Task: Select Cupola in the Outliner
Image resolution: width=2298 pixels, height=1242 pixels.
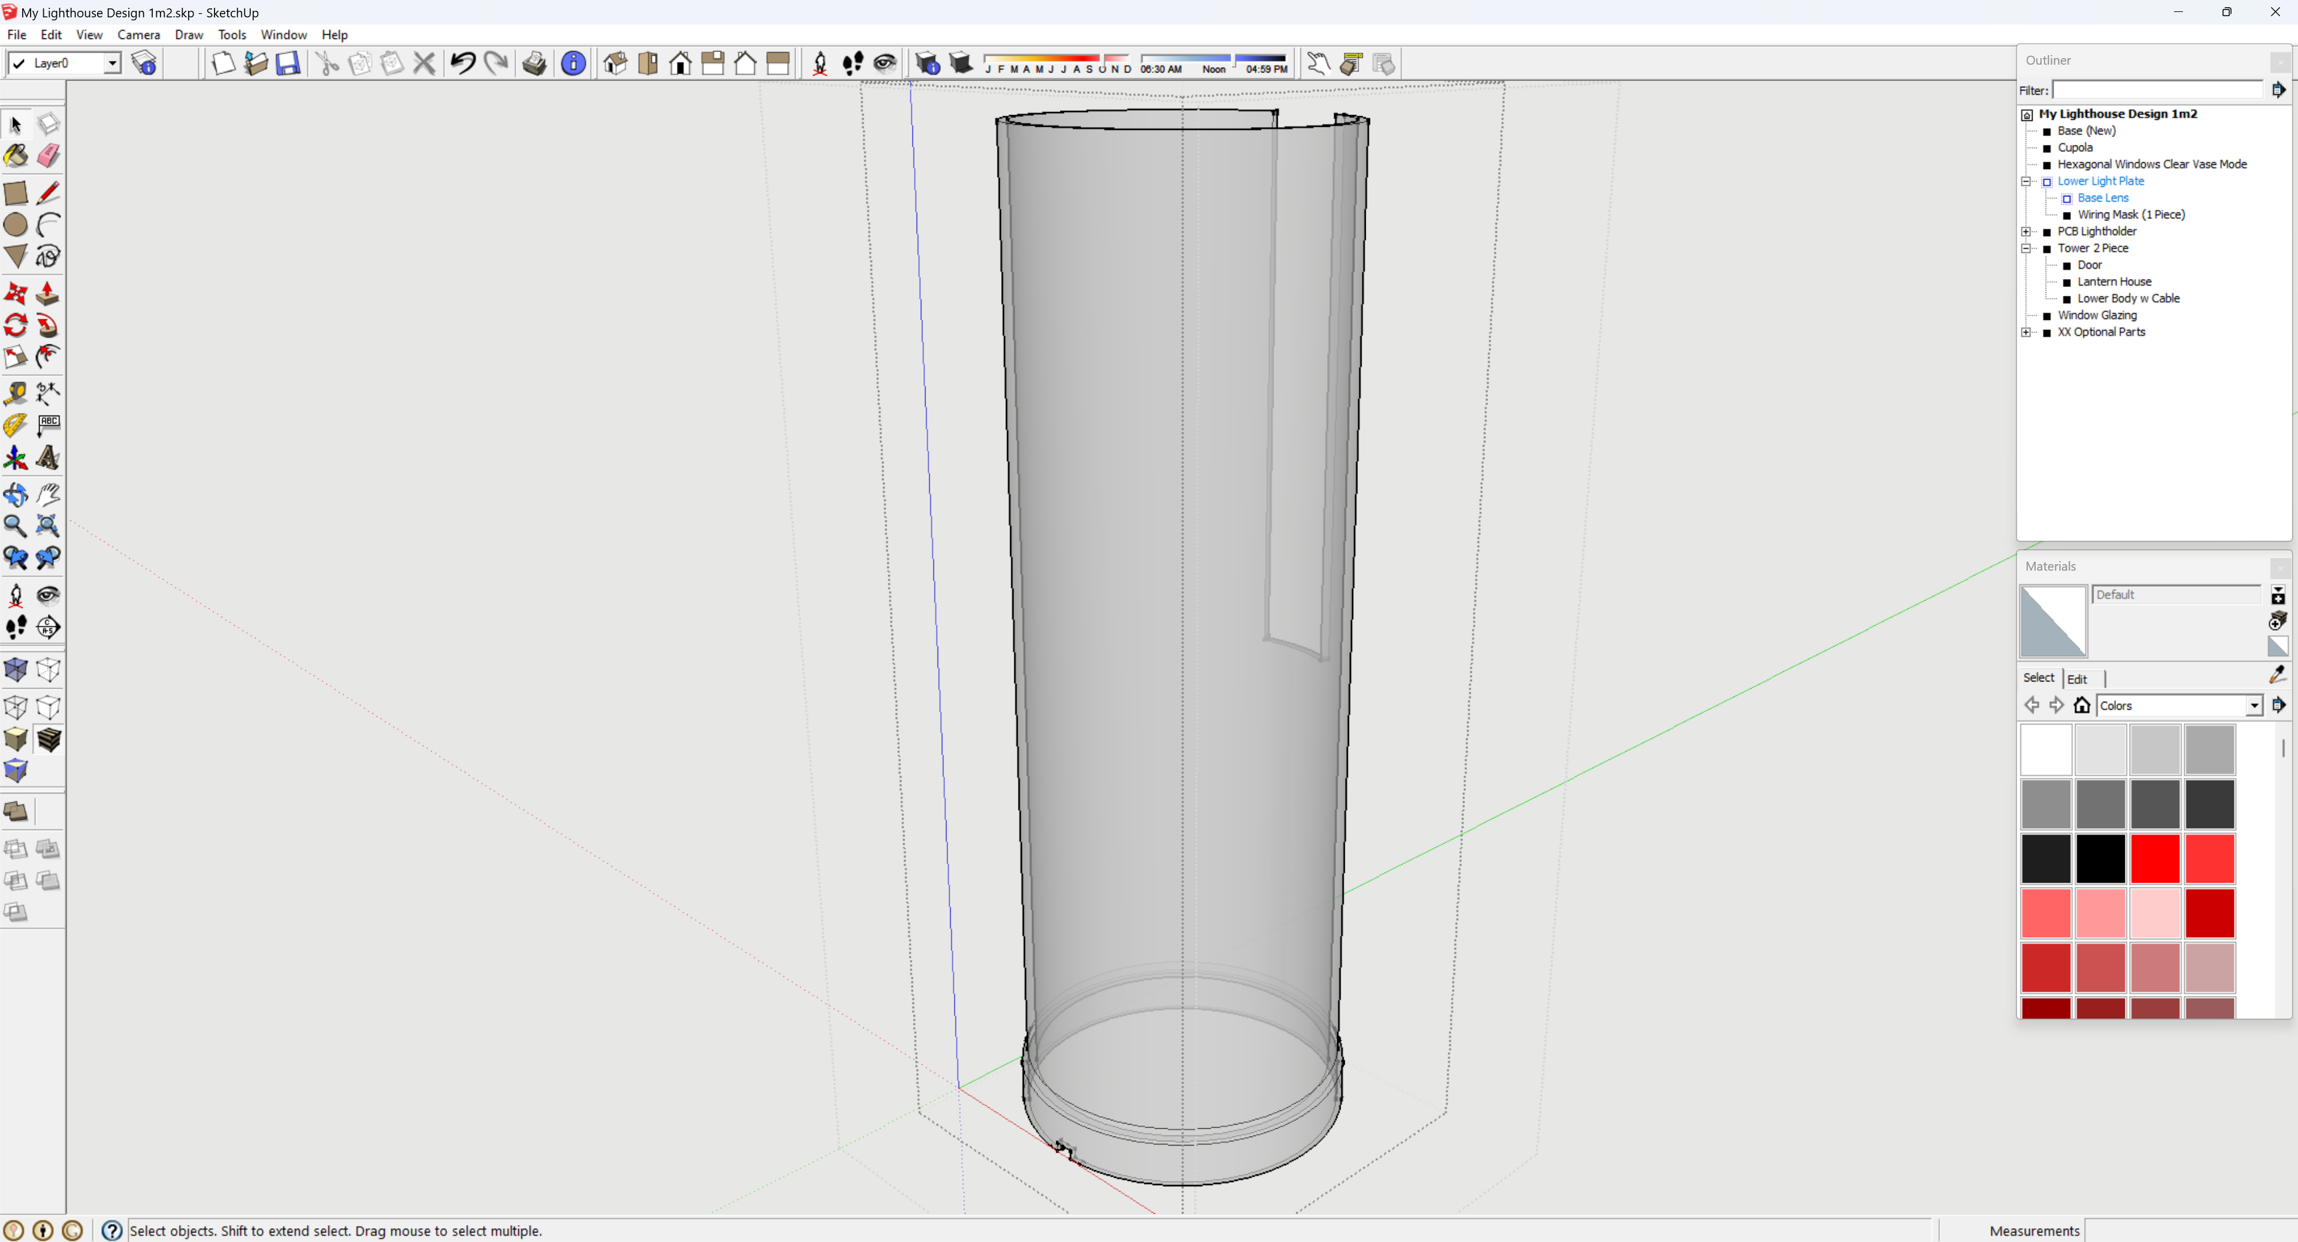Action: pos(2074,148)
